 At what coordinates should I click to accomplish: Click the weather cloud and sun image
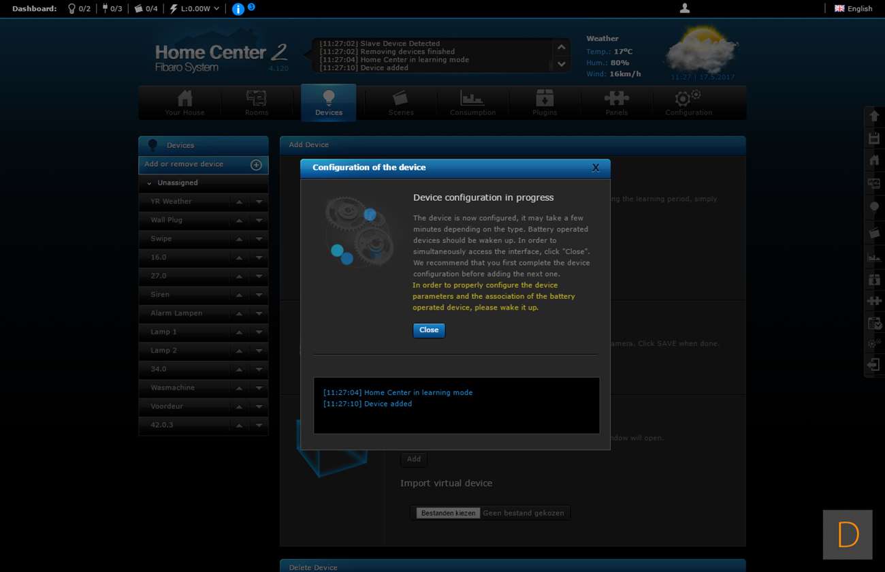point(701,50)
